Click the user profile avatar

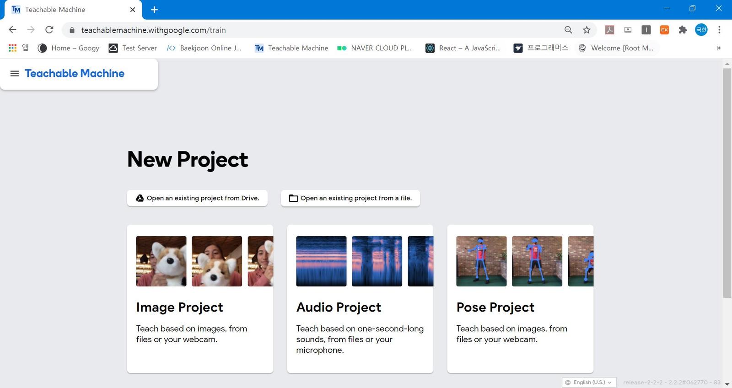click(x=701, y=30)
